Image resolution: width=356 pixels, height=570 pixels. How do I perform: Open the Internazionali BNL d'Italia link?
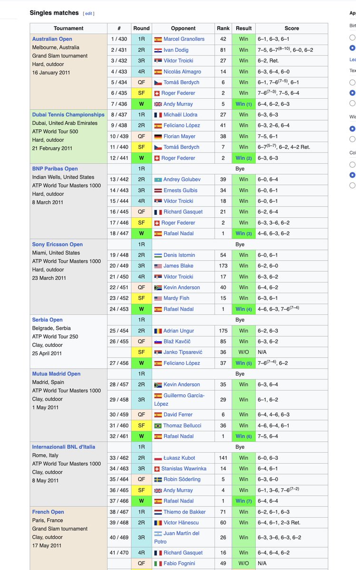(x=64, y=447)
